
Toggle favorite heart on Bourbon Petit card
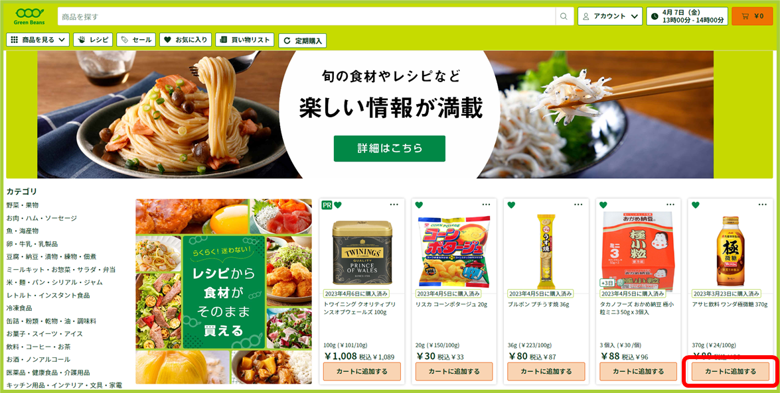point(511,205)
